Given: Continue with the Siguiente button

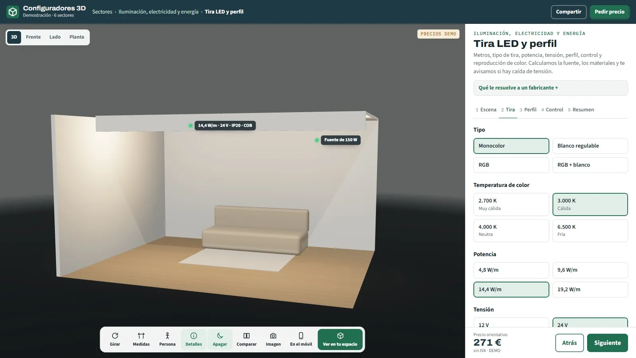Looking at the screenshot, I should point(607,343).
